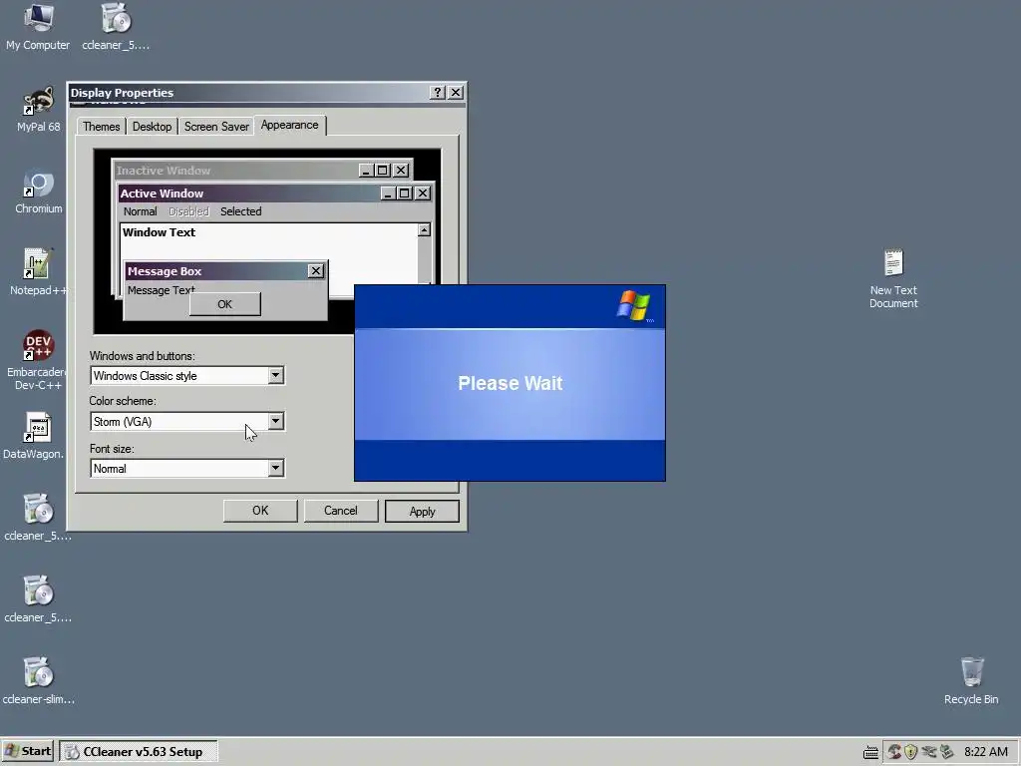Select the ccleaner-slim installer icon
The width and height of the screenshot is (1021, 766).
pos(38,680)
